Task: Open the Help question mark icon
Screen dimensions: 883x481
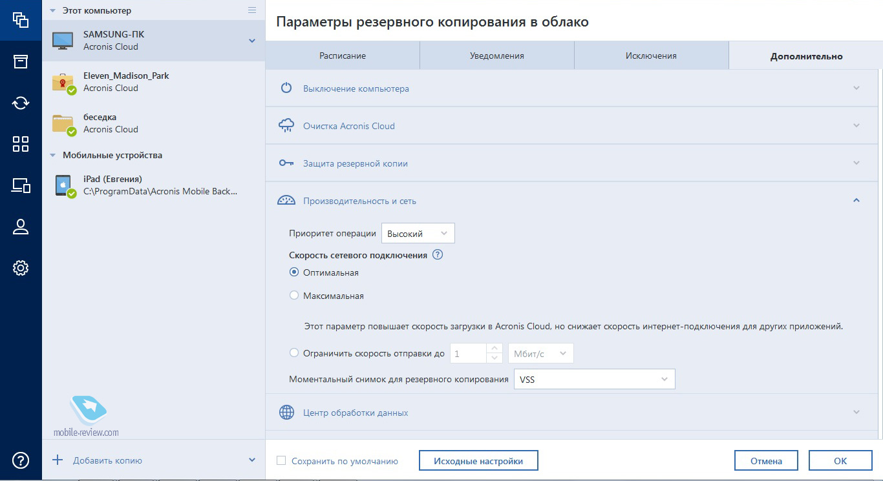Action: [x=21, y=460]
